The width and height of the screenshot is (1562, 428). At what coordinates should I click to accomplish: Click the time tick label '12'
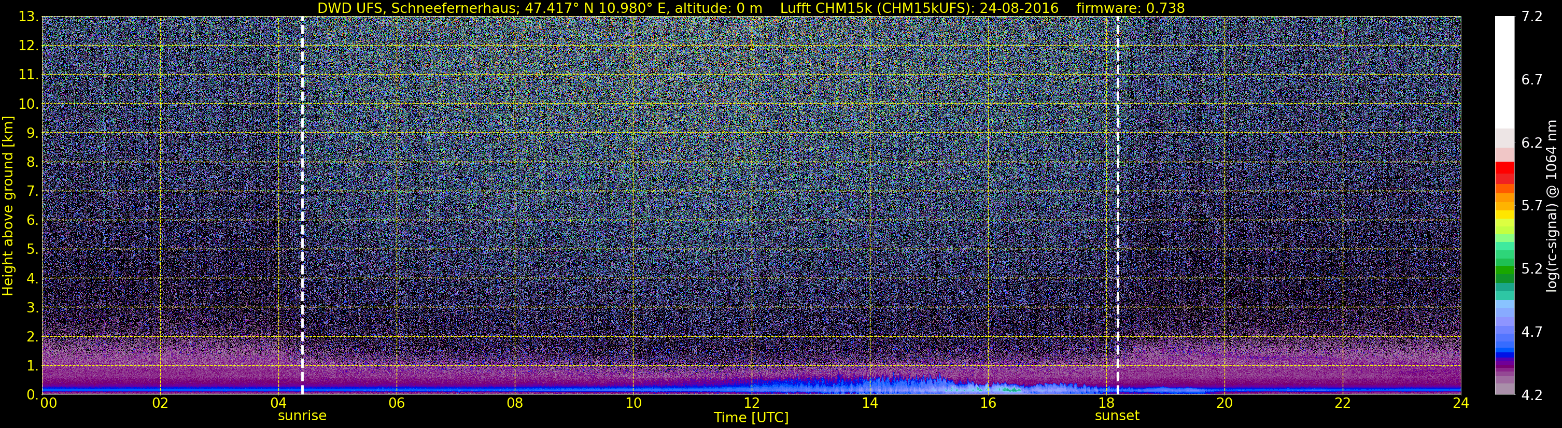coord(751,403)
